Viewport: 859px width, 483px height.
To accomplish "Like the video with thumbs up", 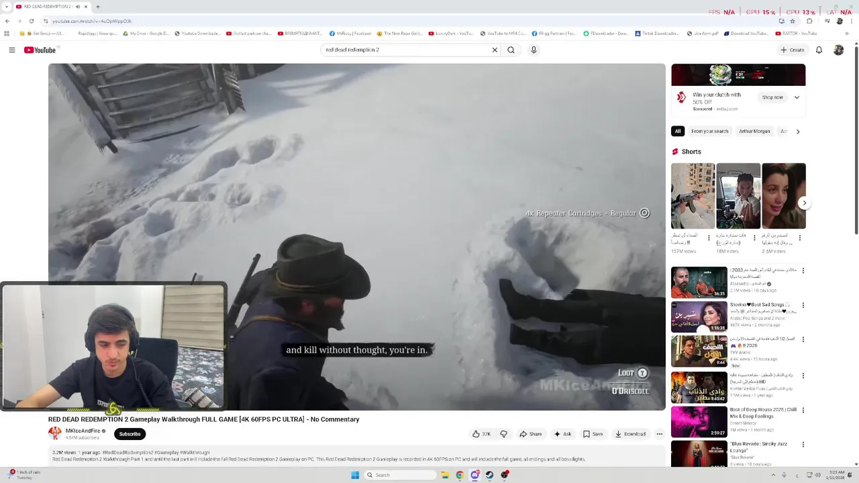I will 481,434.
